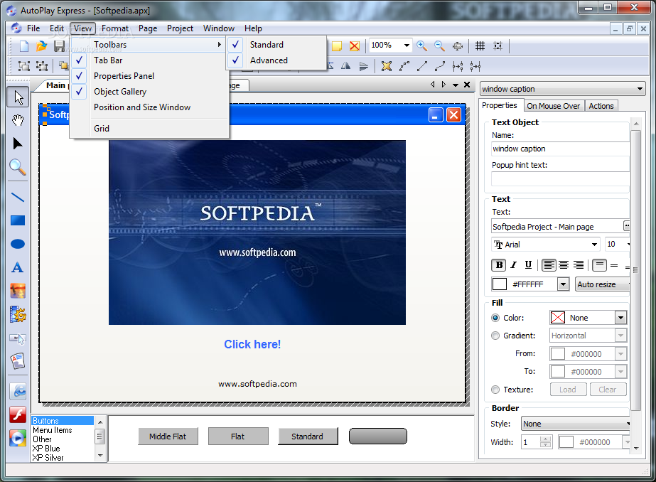Select the arrow pointer tool
656x482 pixels.
coord(18,97)
